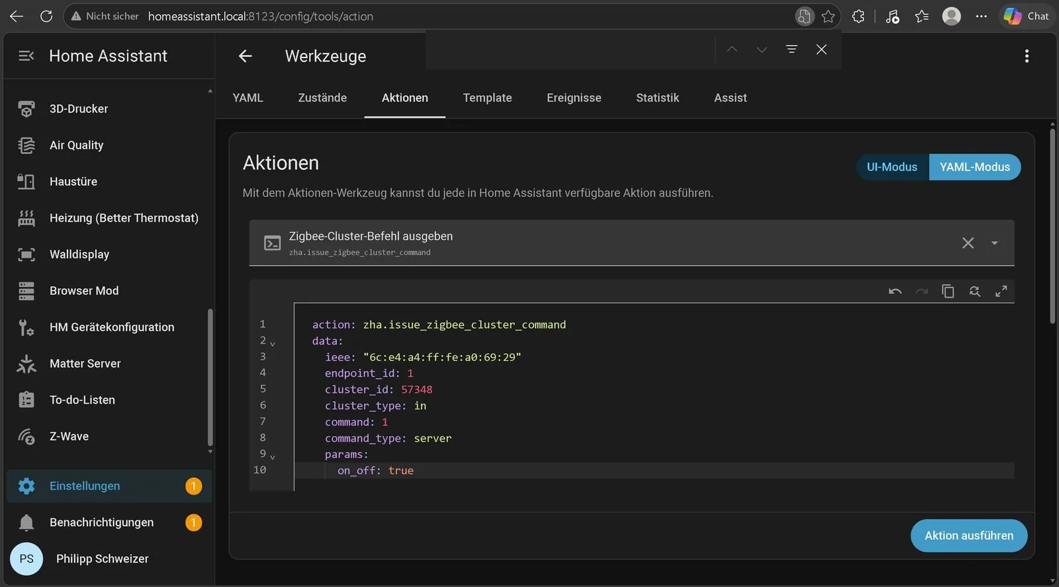Open Copilot Chat in browser
The height and width of the screenshot is (587, 1059).
(x=1026, y=16)
